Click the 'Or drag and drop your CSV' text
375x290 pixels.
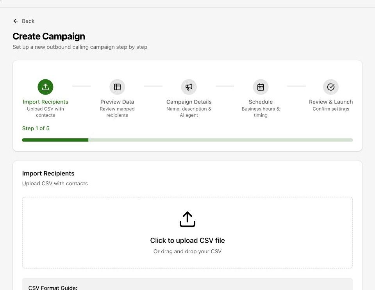click(x=187, y=251)
